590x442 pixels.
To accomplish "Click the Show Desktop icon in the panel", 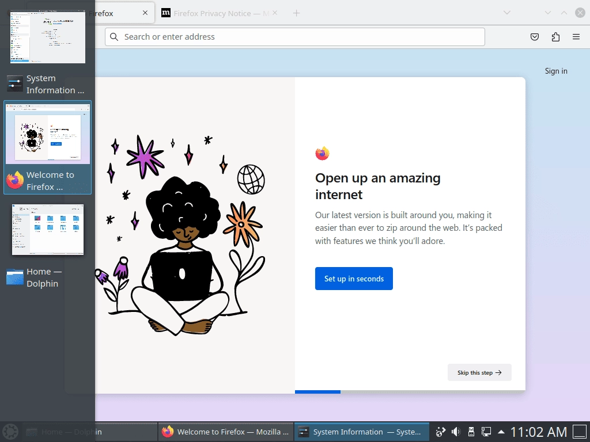I will 580,432.
